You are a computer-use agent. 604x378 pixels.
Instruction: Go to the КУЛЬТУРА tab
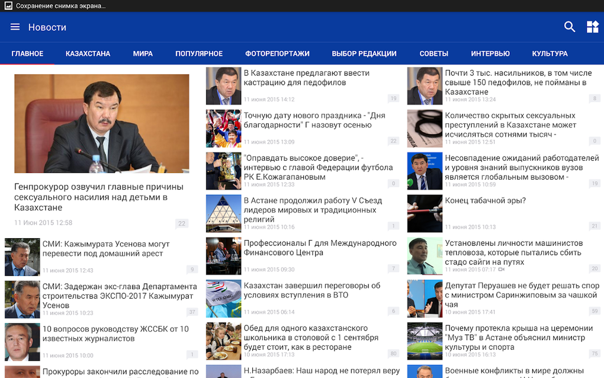pyautogui.click(x=550, y=53)
